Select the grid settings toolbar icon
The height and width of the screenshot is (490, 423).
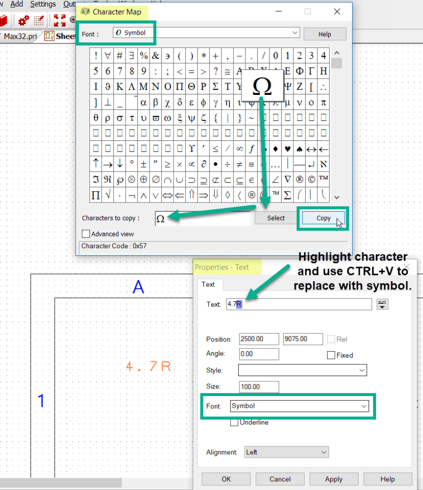pos(39,19)
